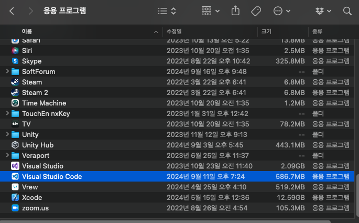Screen dimensions: 359x223
Task: Select the Visual Studio app icon
Action: click(x=15, y=166)
